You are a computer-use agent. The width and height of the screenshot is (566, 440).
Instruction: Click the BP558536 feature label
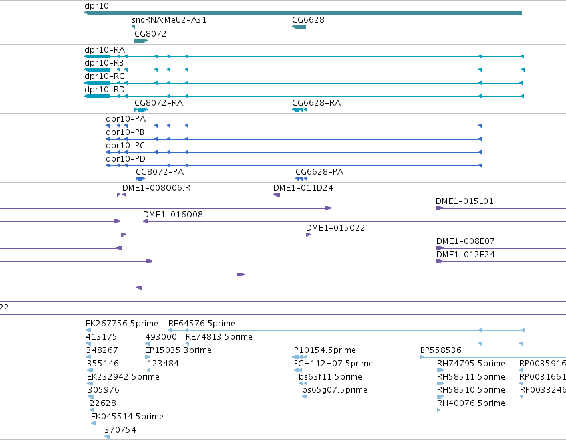pyautogui.click(x=441, y=350)
